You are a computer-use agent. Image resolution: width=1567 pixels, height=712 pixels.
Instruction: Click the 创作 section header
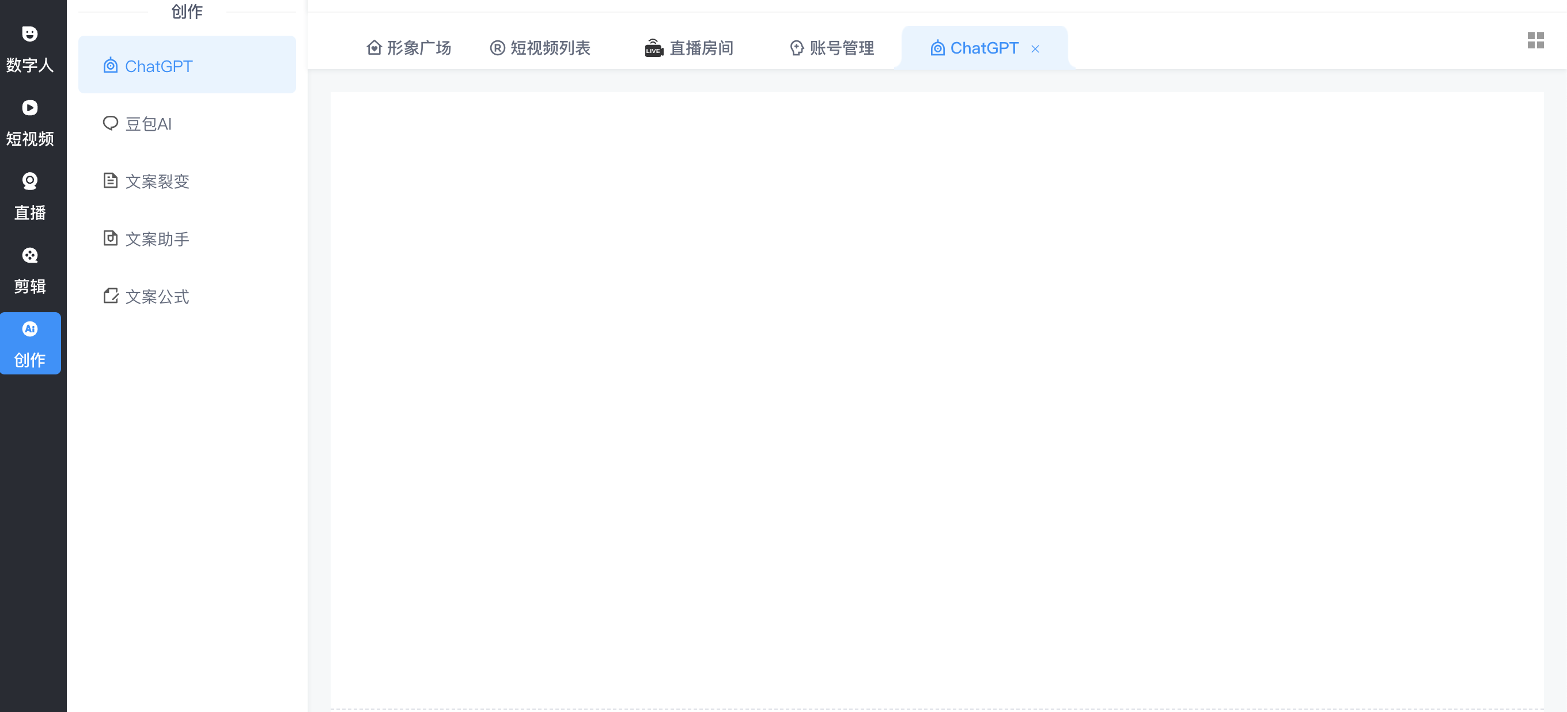point(187,11)
